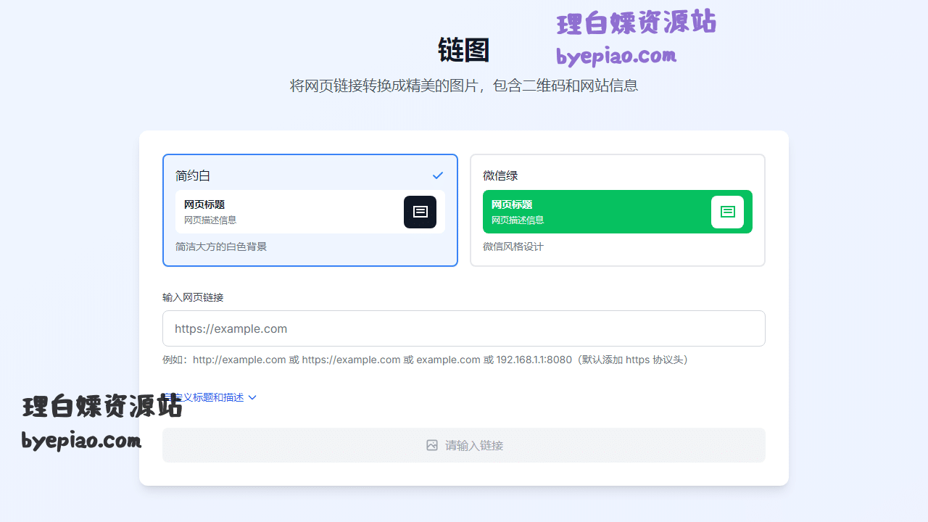Click the chevron next to 自定义标题和描述
This screenshot has height=522, width=928.
pyautogui.click(x=252, y=397)
